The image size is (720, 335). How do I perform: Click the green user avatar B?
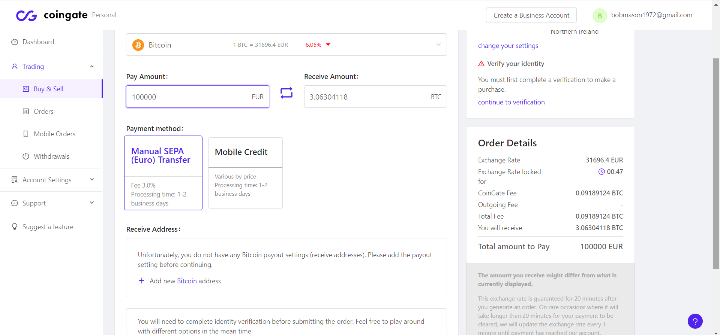tap(600, 16)
